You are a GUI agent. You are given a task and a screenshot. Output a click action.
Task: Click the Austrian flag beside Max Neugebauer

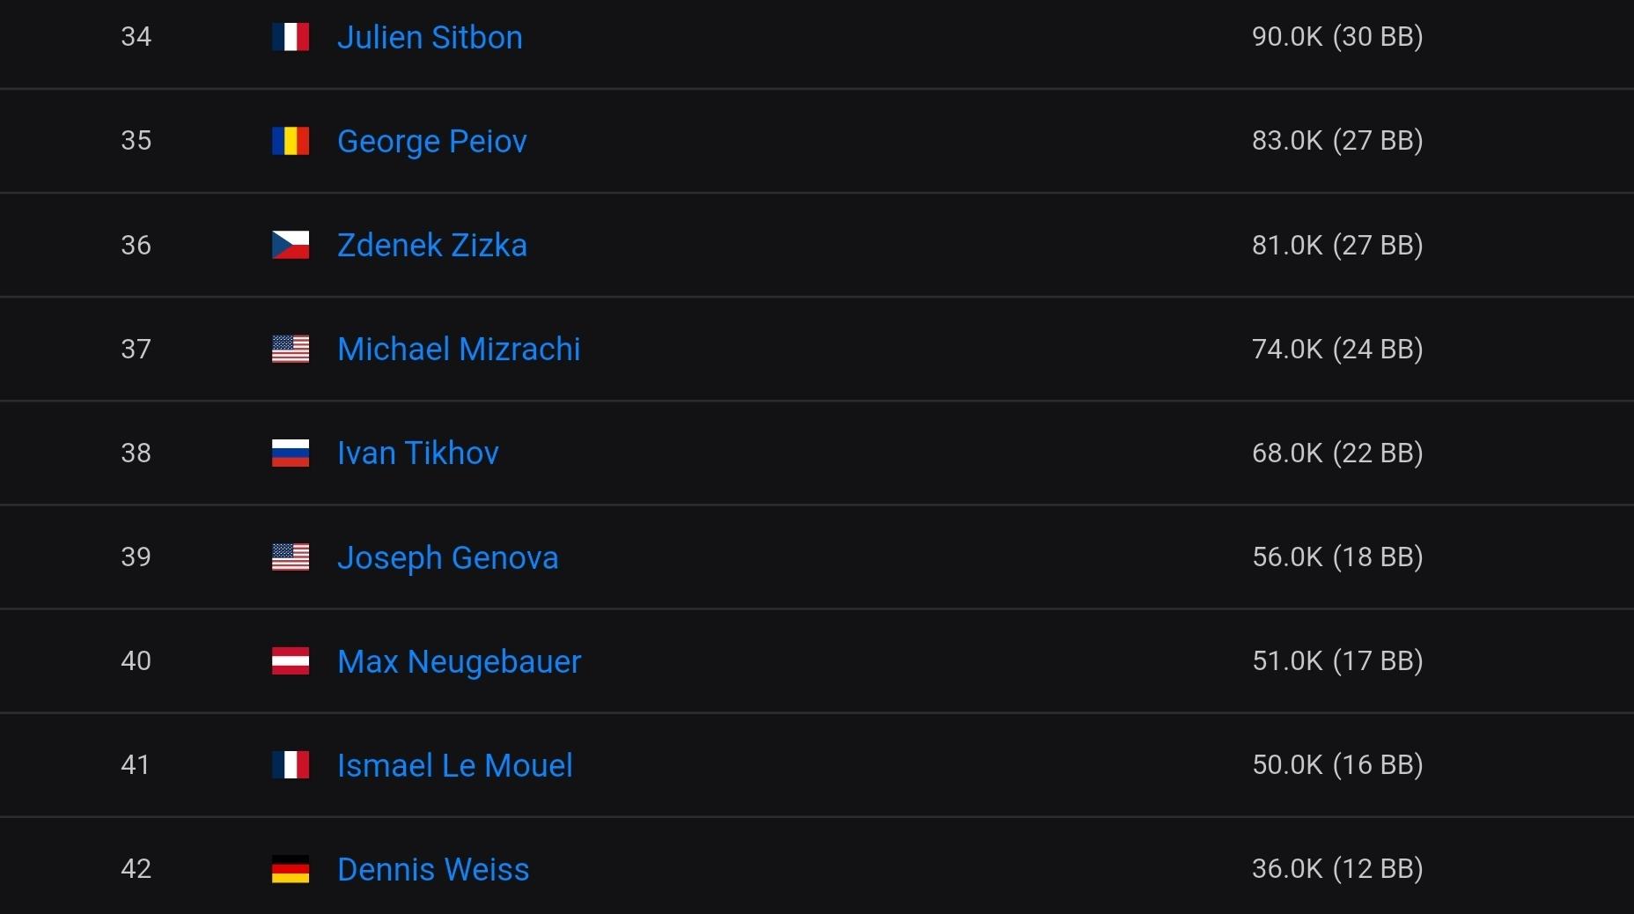pyautogui.click(x=291, y=660)
